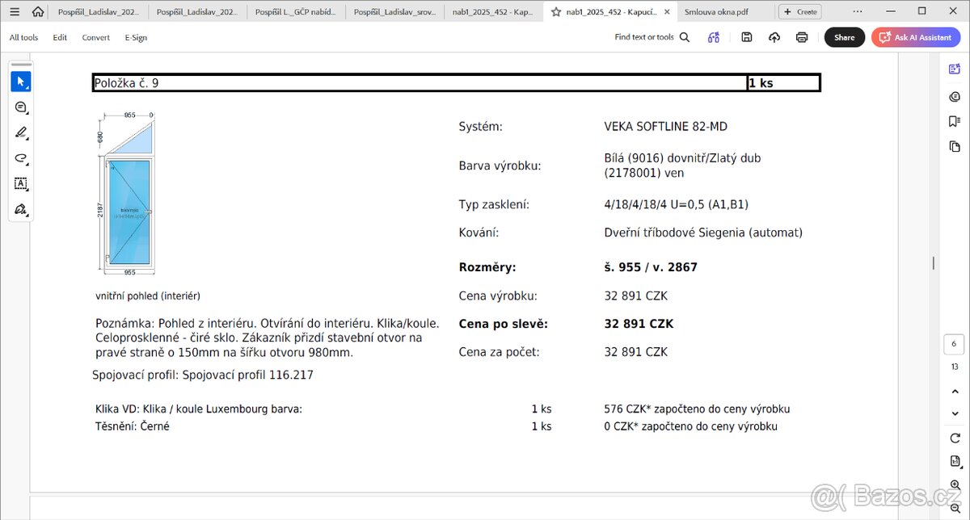Select the arrow selection tool
This screenshot has height=520, width=970.
tap(21, 81)
